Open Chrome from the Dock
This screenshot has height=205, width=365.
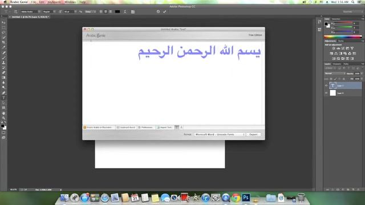[x=236, y=198]
